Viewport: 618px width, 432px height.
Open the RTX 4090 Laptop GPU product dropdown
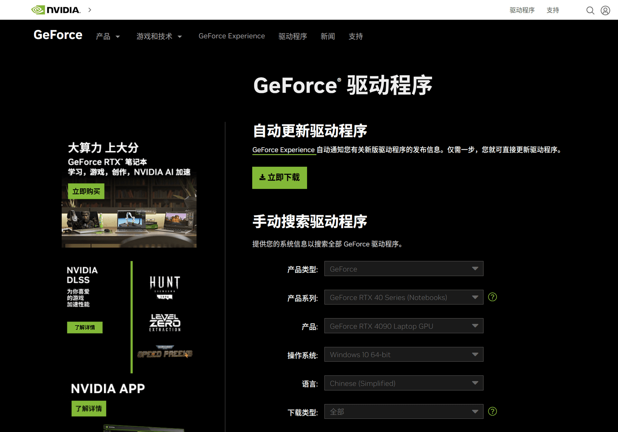pos(403,326)
